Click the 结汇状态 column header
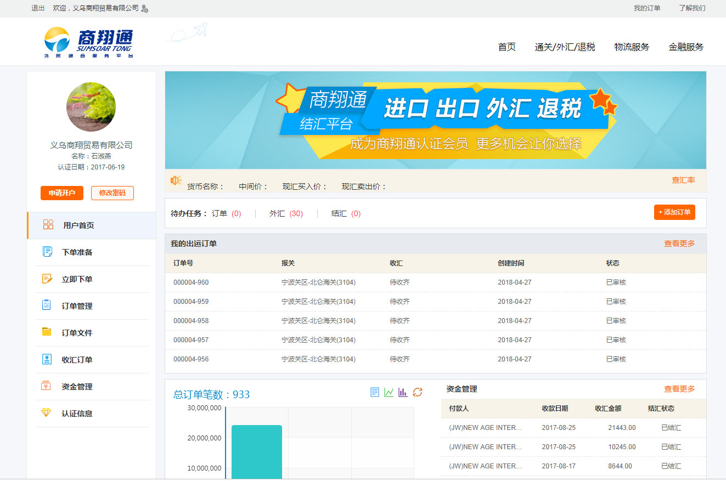Image resolution: width=726 pixels, height=481 pixels. 661,409
